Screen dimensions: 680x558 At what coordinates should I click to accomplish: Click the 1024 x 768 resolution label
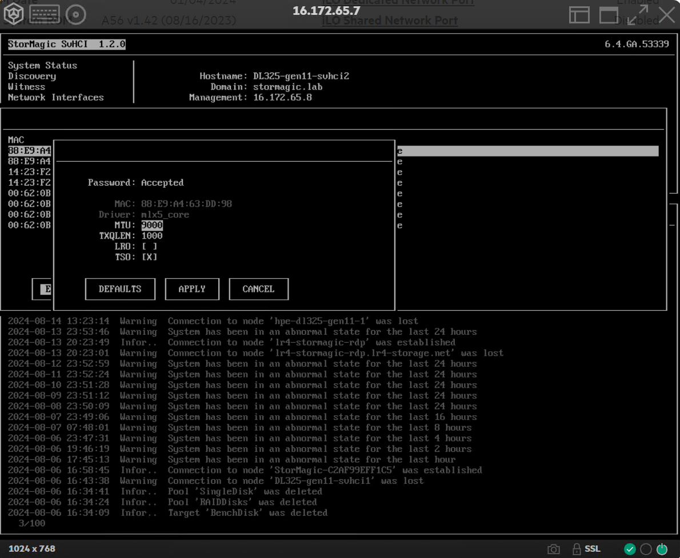pos(31,549)
